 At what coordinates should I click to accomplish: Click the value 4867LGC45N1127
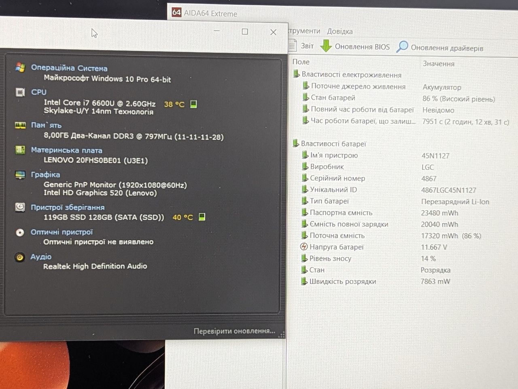click(448, 190)
